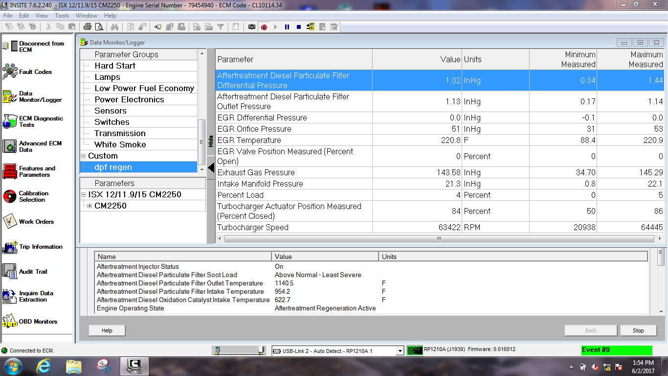Click the green RP1210A adapter status icon
This screenshot has height=376, width=668.
pos(415,350)
